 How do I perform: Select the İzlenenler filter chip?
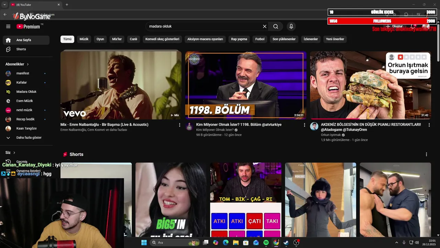tap(311, 39)
